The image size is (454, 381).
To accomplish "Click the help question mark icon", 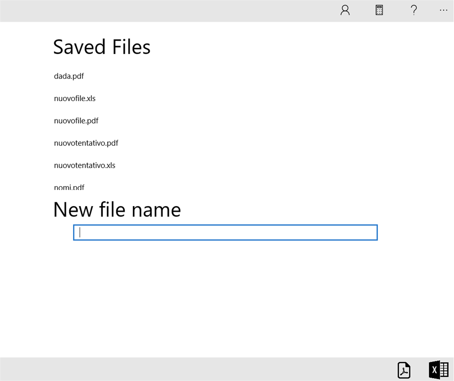I will [x=413, y=10].
